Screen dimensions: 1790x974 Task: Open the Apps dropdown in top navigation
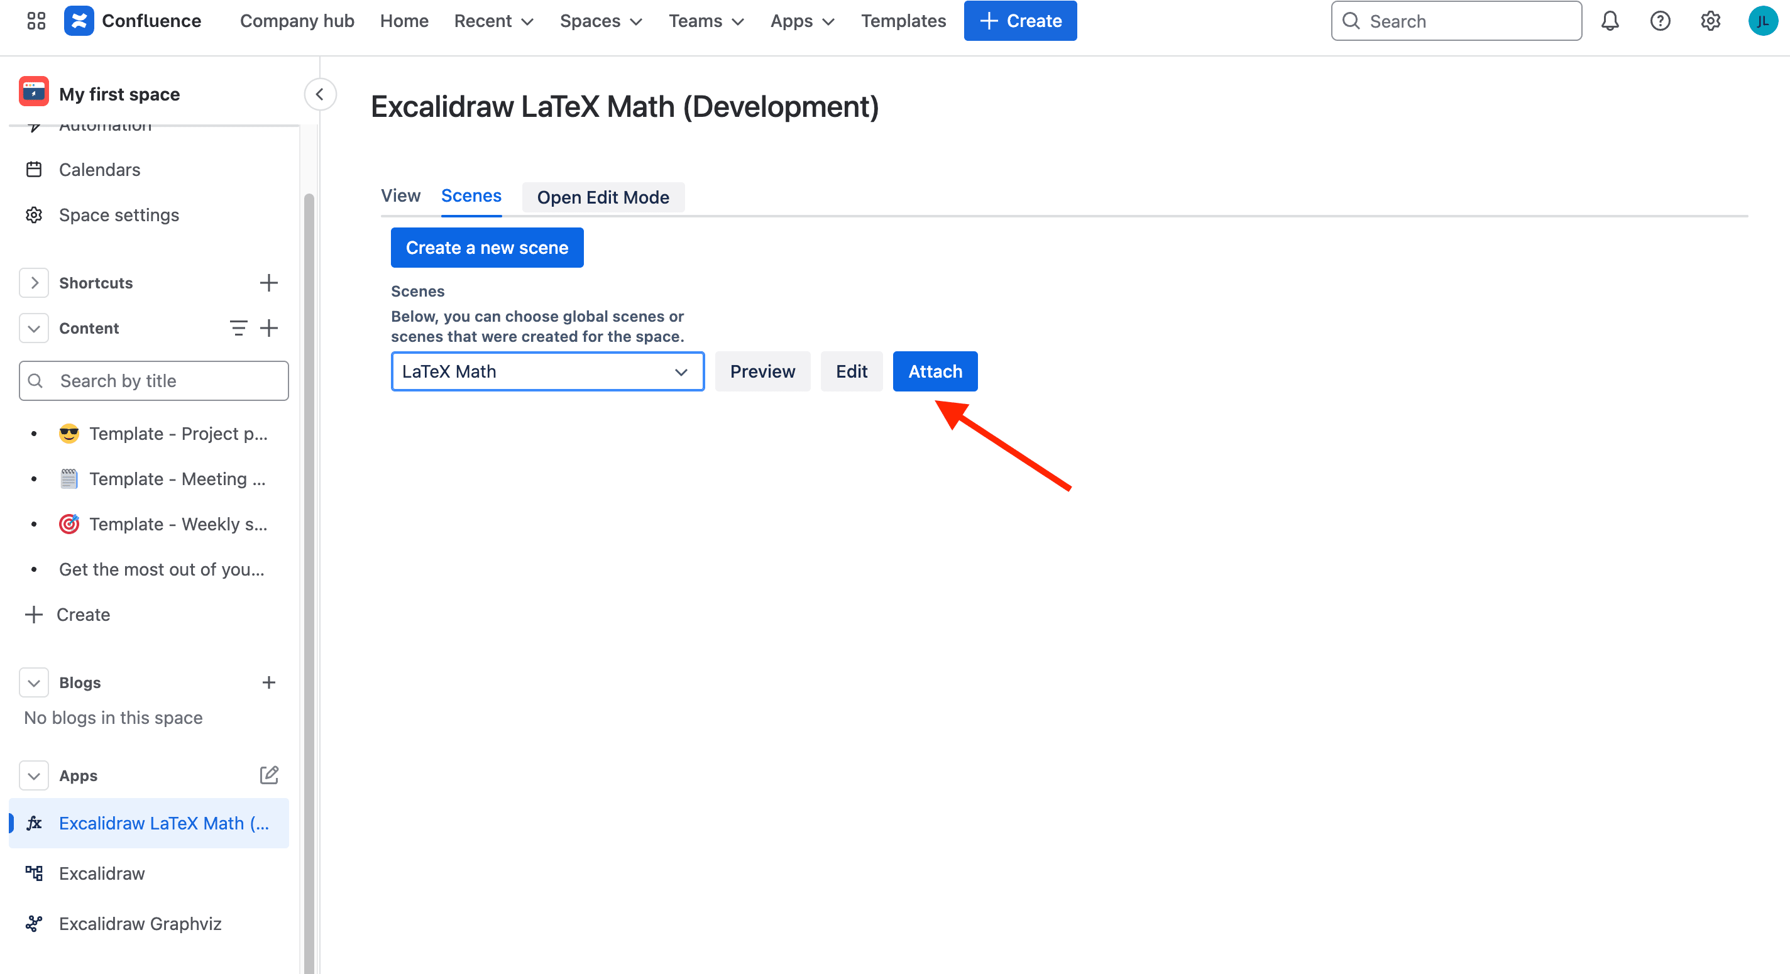point(802,21)
